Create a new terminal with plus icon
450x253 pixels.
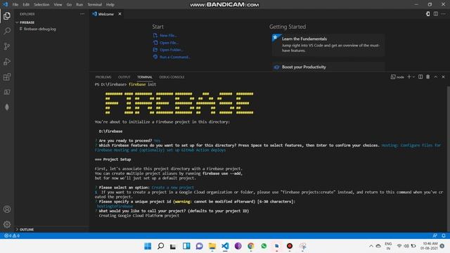409,77
